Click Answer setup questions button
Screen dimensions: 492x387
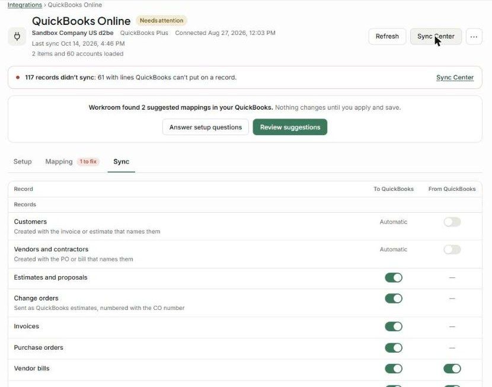[206, 127]
